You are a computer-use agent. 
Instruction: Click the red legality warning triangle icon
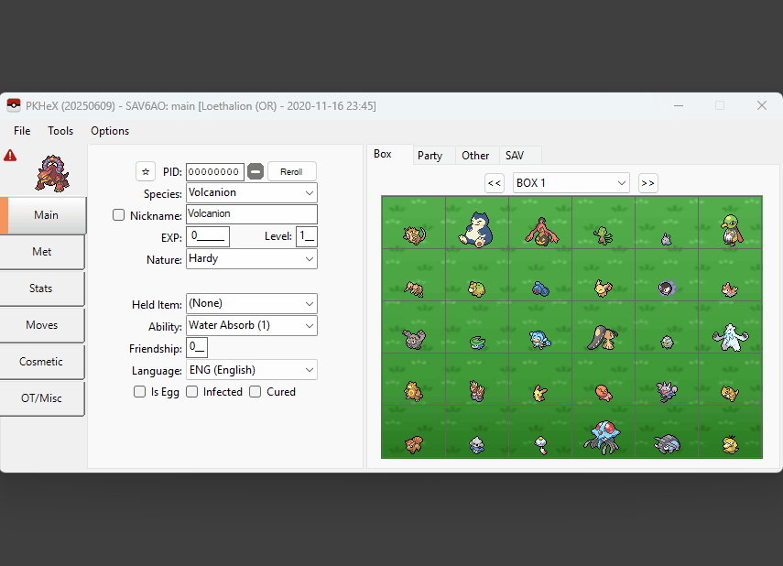pyautogui.click(x=10, y=156)
